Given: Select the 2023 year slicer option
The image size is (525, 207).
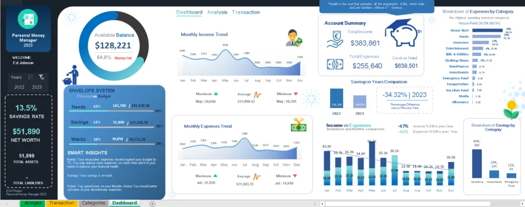Looking at the screenshot, I should (37, 87).
